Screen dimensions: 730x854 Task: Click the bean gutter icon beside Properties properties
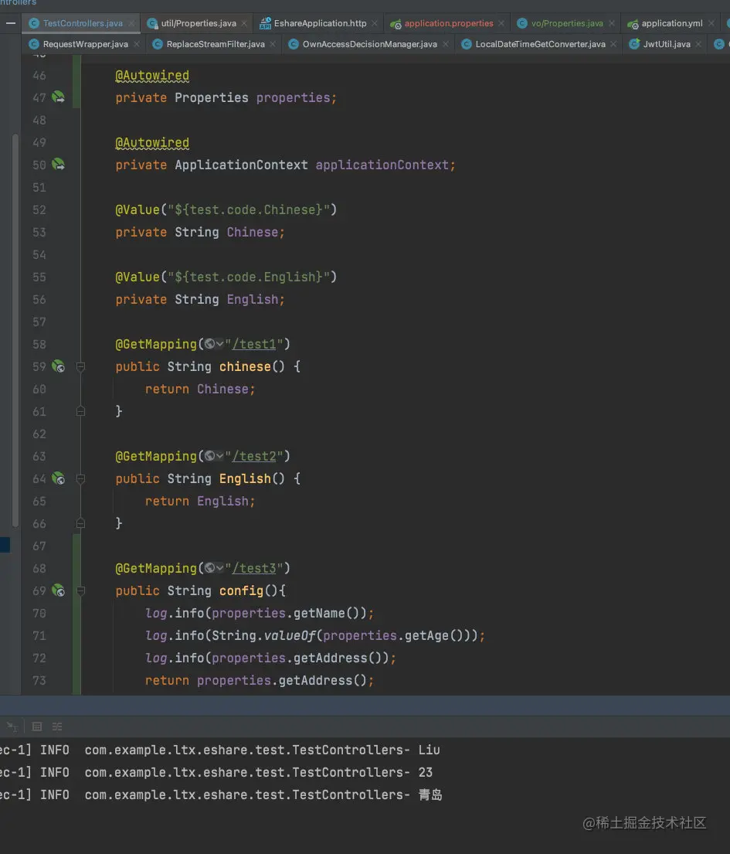tap(58, 97)
